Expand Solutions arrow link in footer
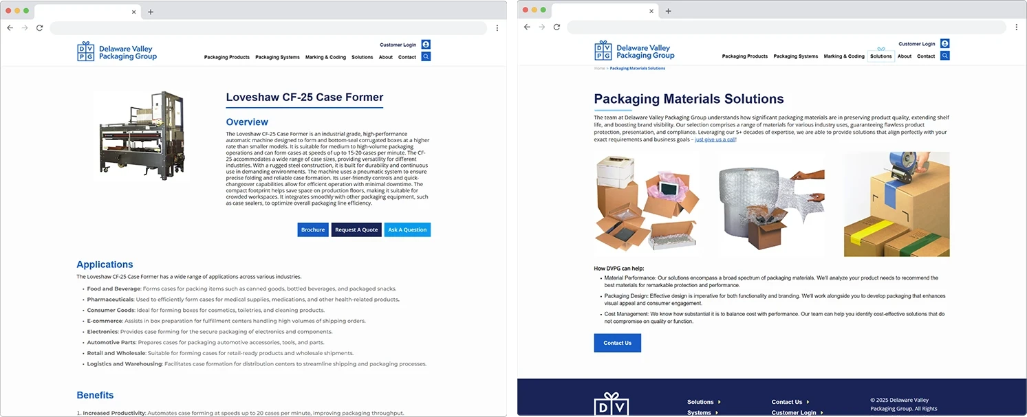The height and width of the screenshot is (417, 1027). click(x=704, y=402)
